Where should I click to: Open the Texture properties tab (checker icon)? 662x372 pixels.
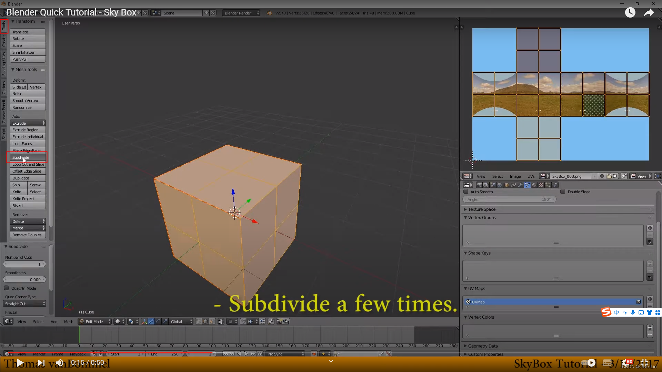541,185
